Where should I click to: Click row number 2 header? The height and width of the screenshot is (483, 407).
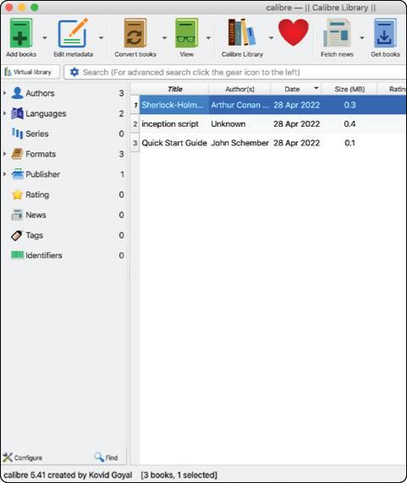pos(135,123)
